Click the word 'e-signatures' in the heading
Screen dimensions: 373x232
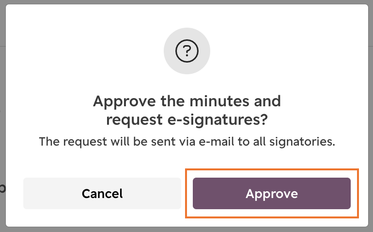(218, 119)
